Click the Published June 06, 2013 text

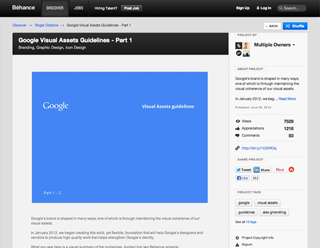point(253,107)
